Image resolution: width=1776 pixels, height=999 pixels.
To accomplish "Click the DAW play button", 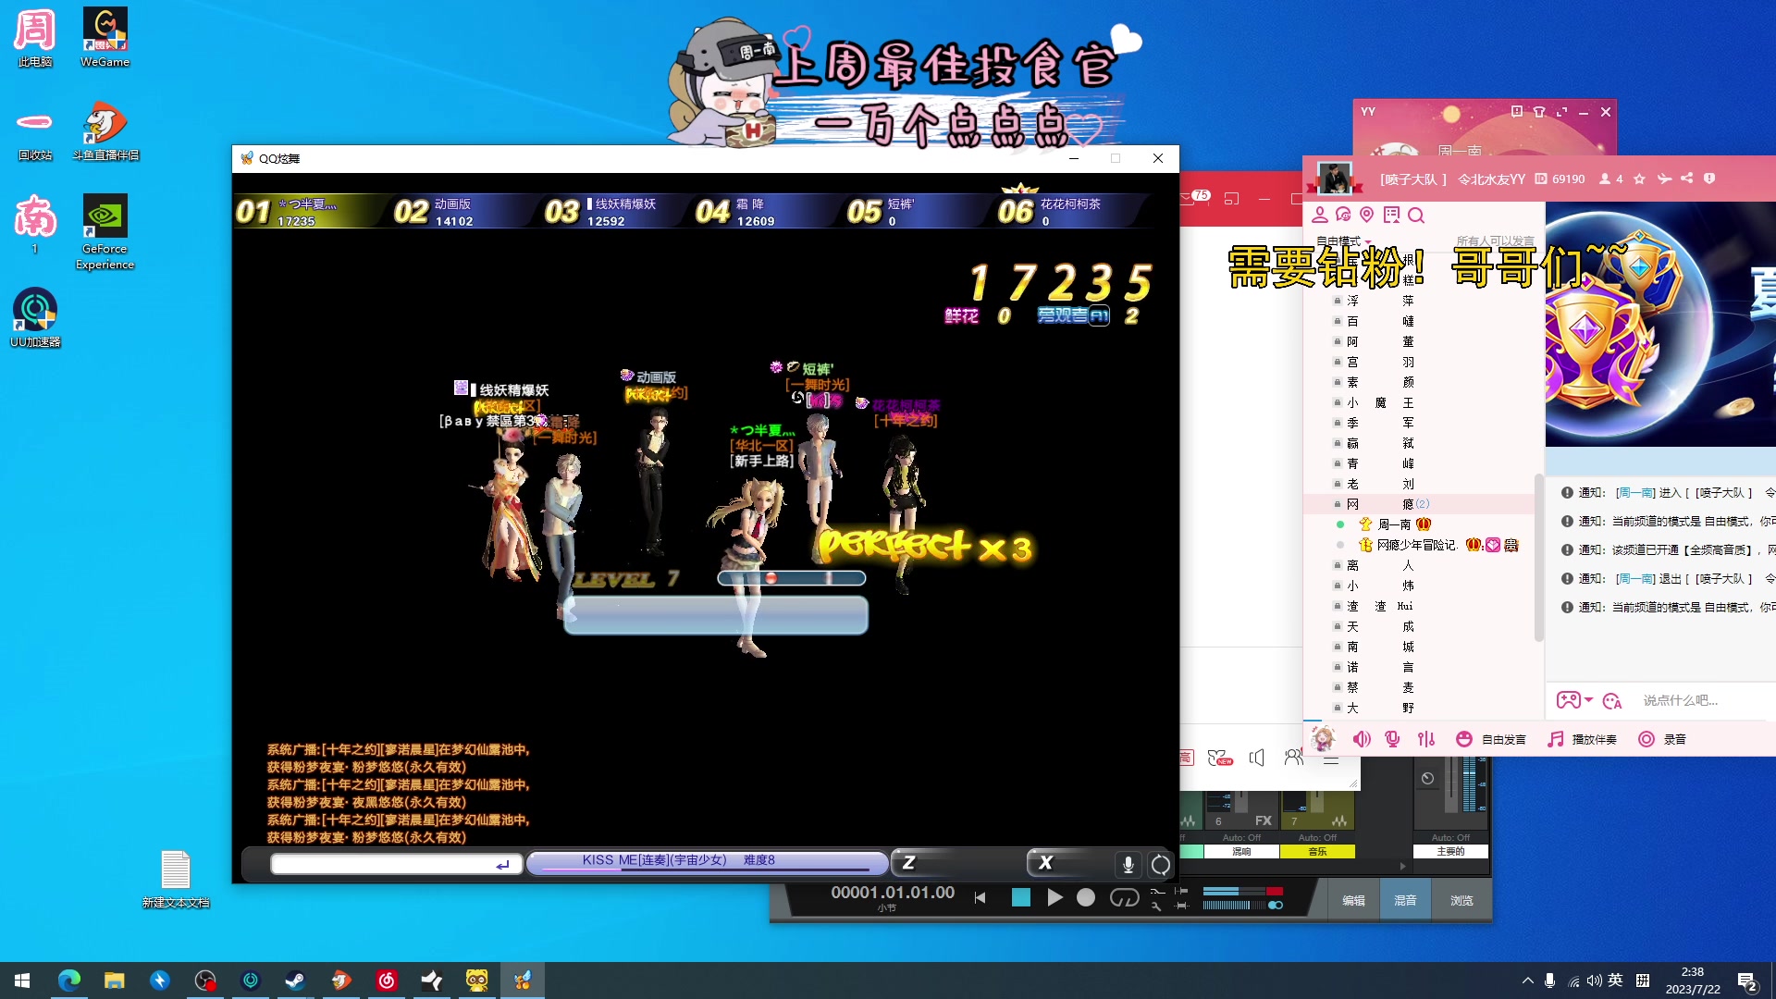I will [x=1054, y=897].
